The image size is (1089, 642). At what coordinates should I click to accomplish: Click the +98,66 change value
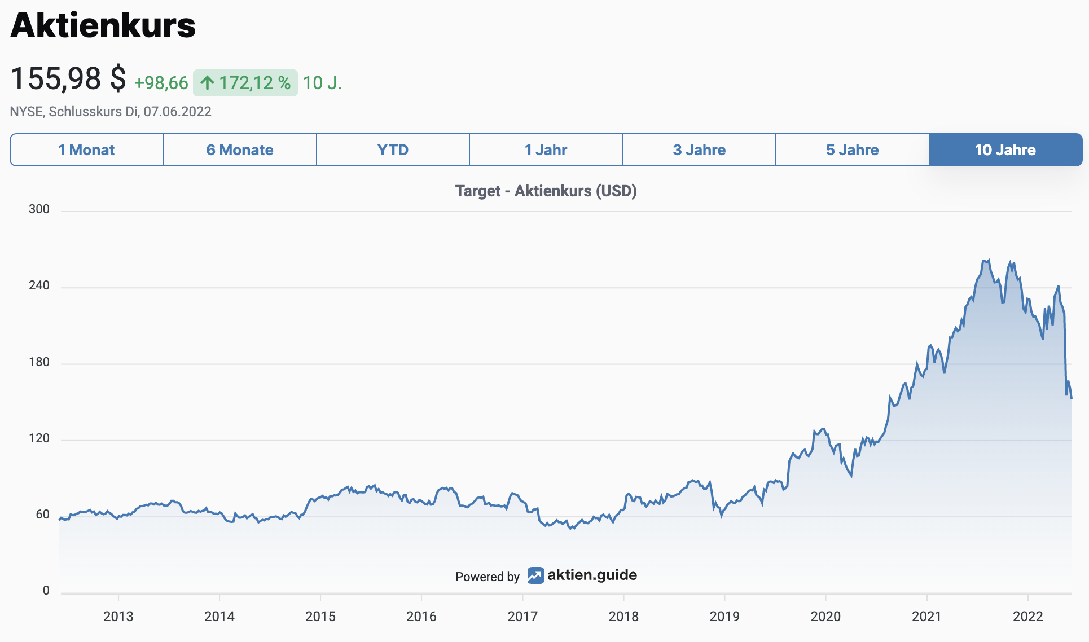[161, 83]
